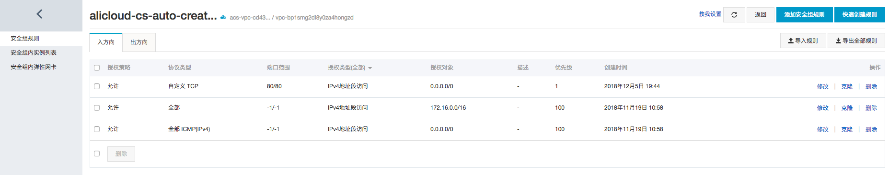This screenshot has width=889, height=175.
Task: Open 安全组内实例列表 in sidebar
Action: 34,52
